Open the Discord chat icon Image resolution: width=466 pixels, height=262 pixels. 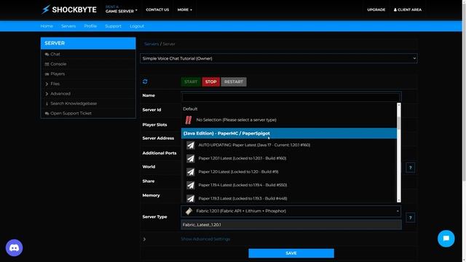14,247
